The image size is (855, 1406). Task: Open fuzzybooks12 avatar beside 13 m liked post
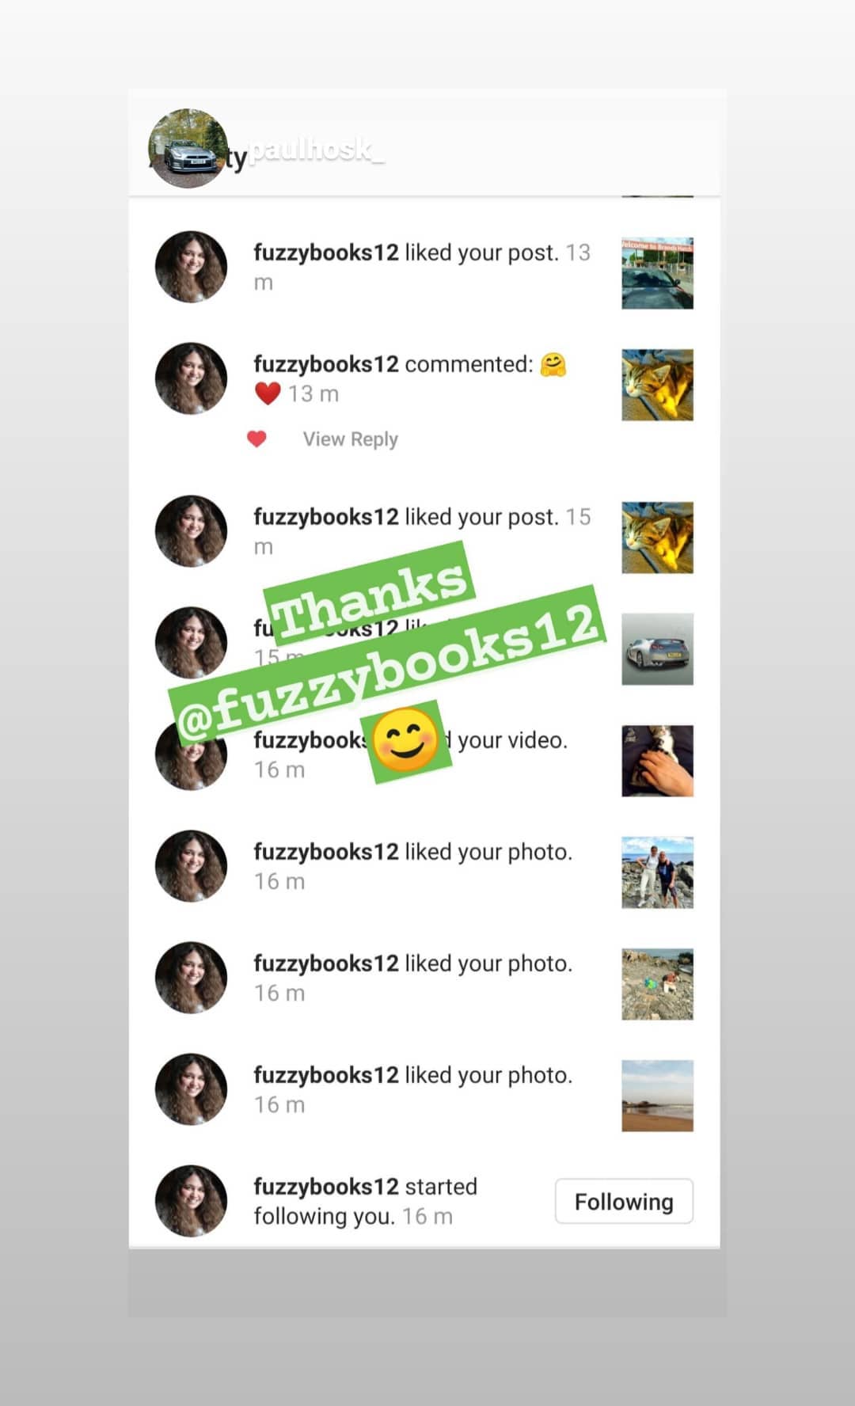[191, 267]
